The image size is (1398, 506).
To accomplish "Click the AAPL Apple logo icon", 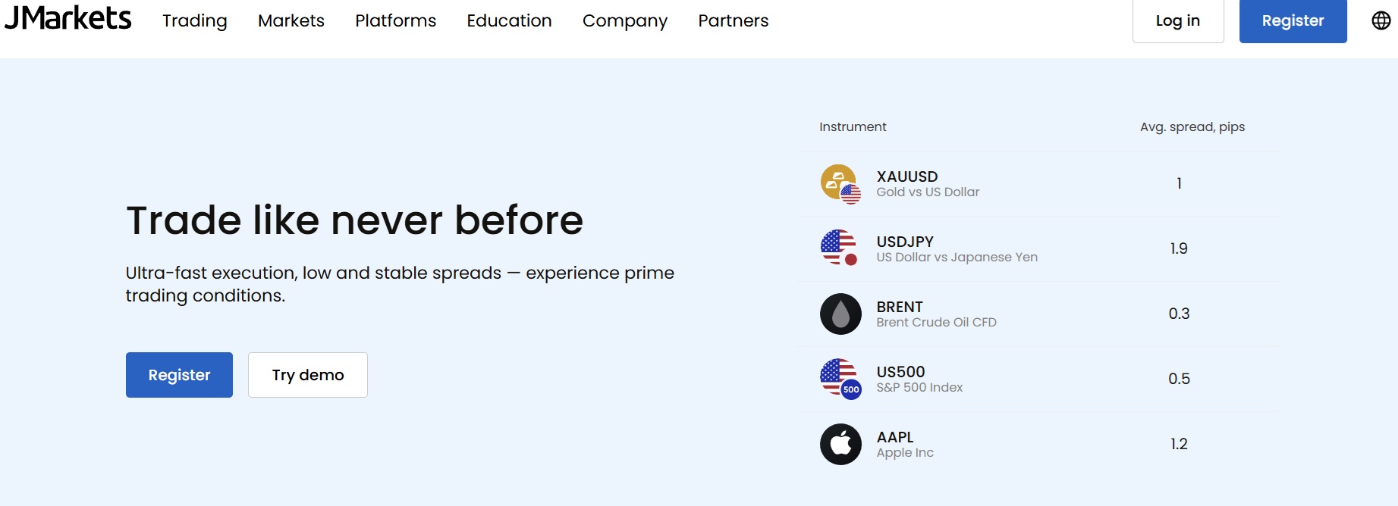I will click(x=840, y=444).
